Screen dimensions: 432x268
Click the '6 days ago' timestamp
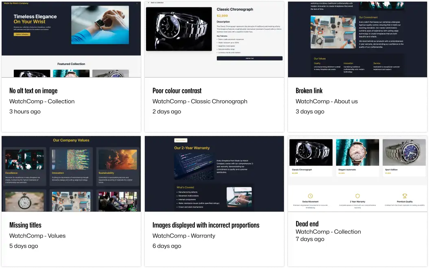(x=167, y=246)
